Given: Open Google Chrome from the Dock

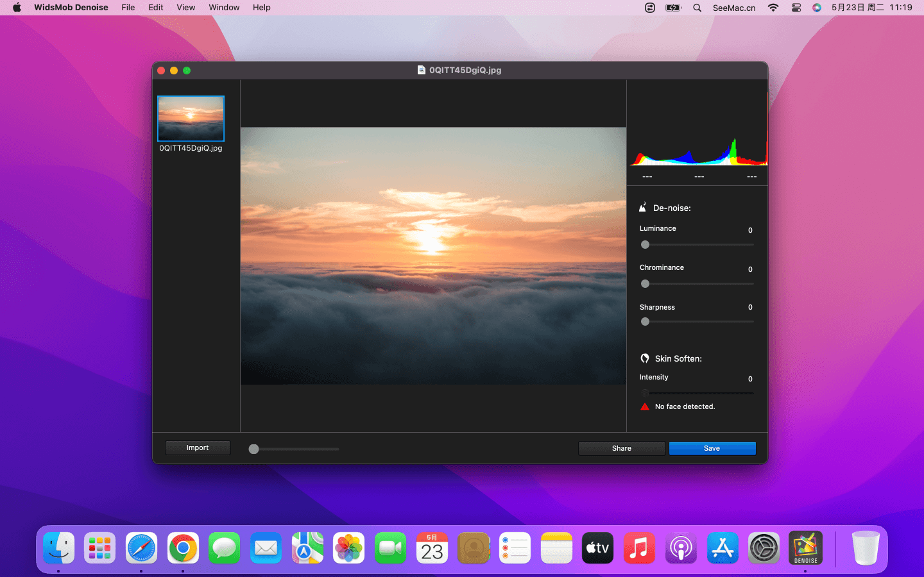Looking at the screenshot, I should pos(183,548).
